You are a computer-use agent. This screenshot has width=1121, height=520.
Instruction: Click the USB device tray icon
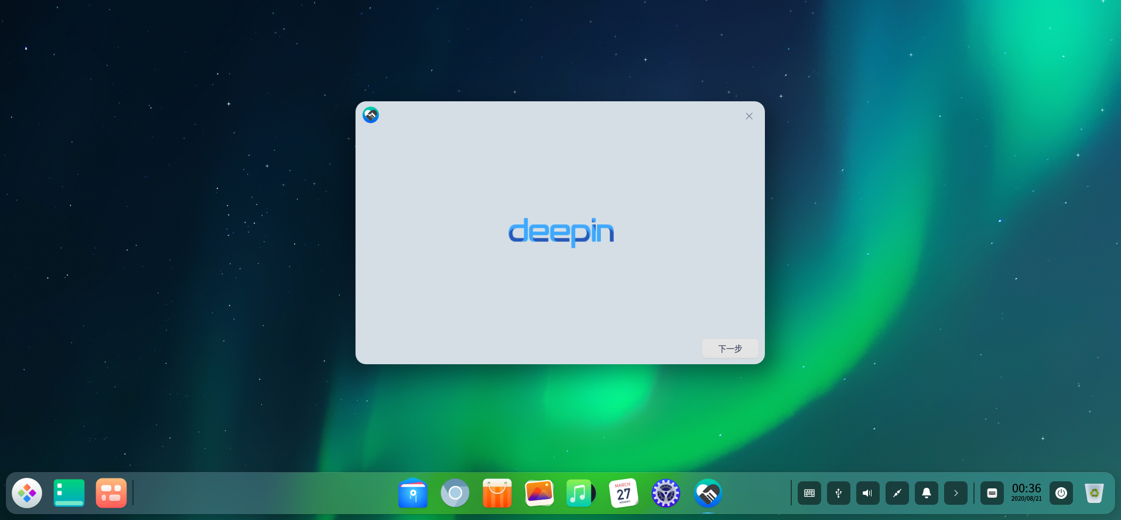[x=839, y=493]
